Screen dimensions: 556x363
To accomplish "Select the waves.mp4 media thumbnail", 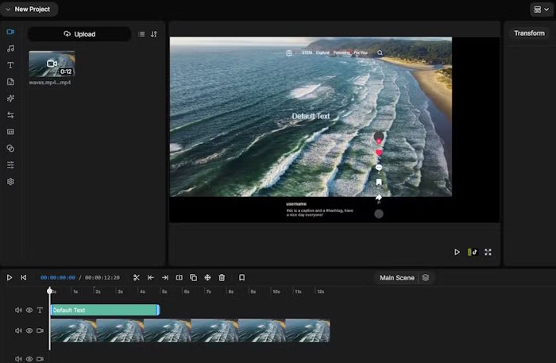I will coord(52,64).
